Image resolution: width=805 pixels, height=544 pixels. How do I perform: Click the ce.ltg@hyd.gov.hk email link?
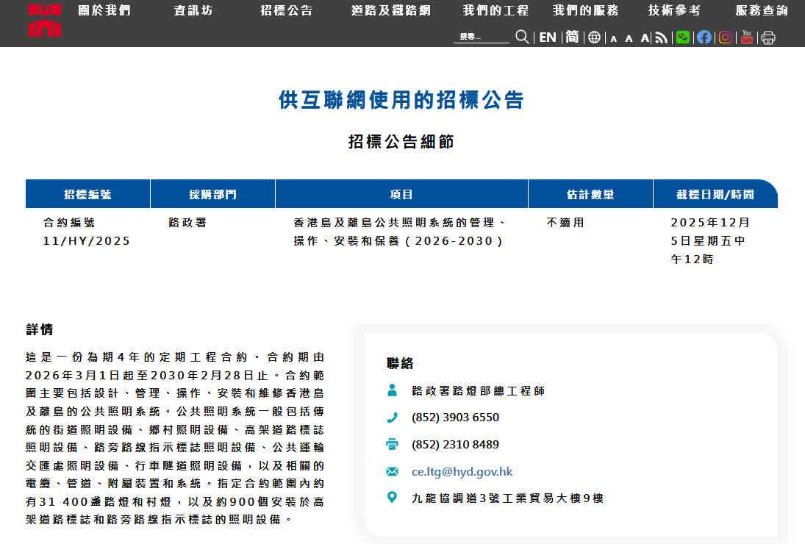[462, 471]
